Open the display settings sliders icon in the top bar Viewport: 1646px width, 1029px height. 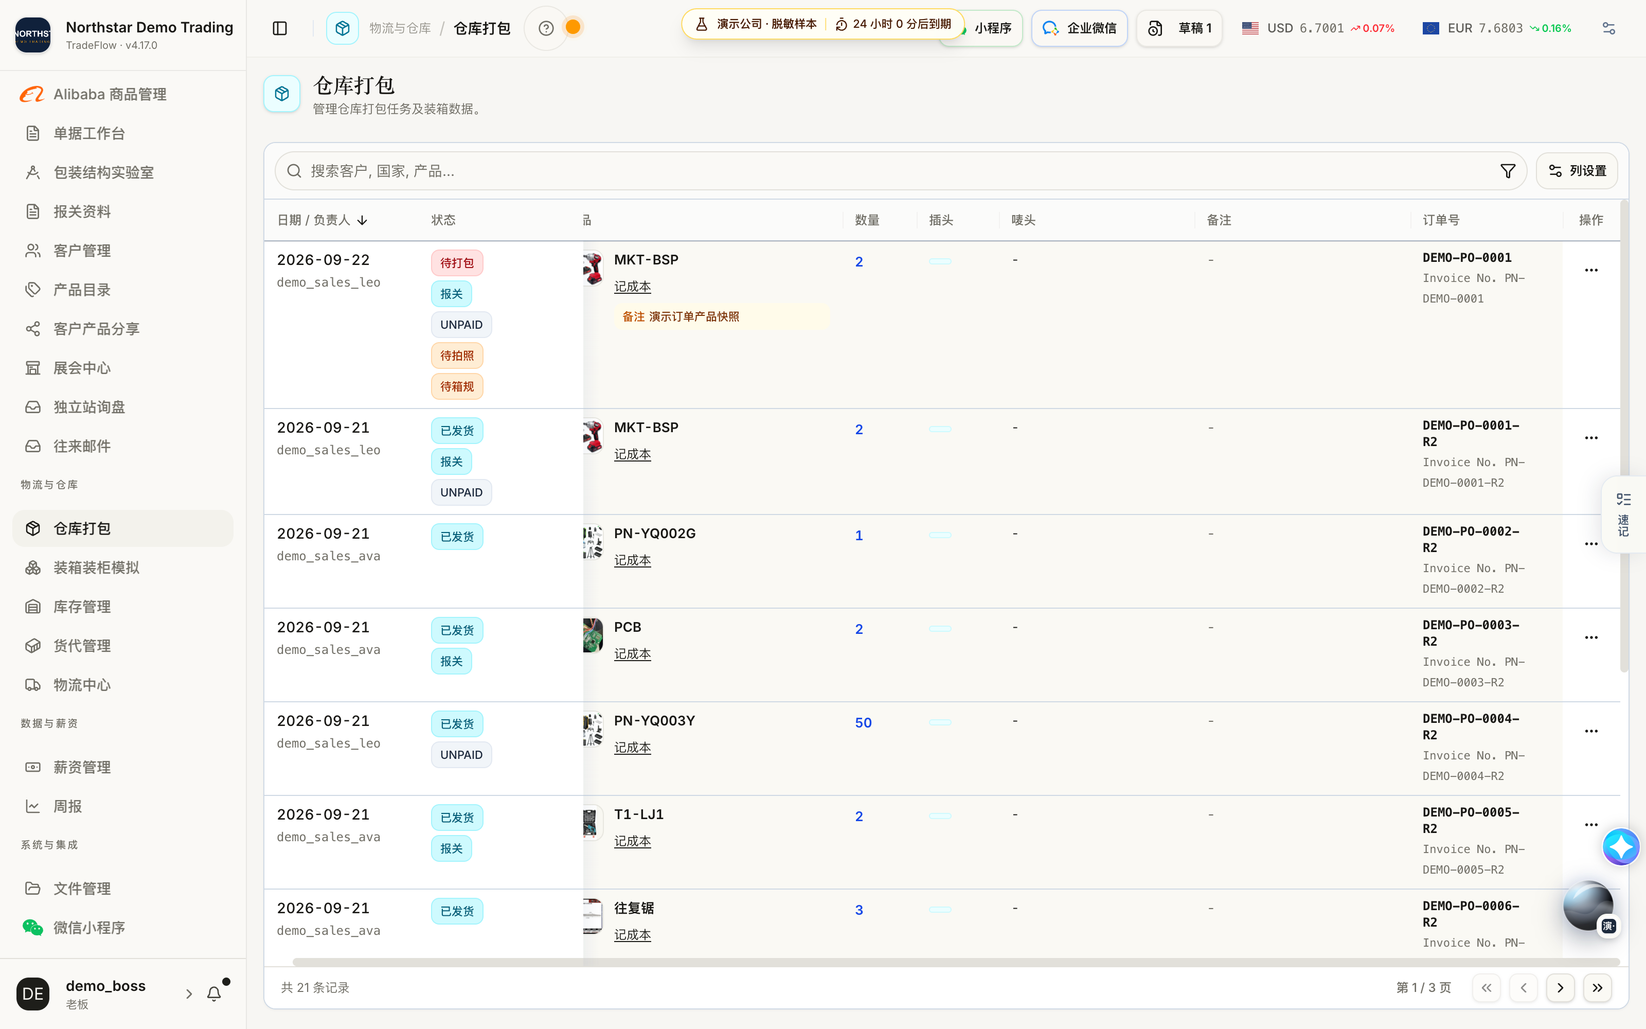(x=1608, y=28)
